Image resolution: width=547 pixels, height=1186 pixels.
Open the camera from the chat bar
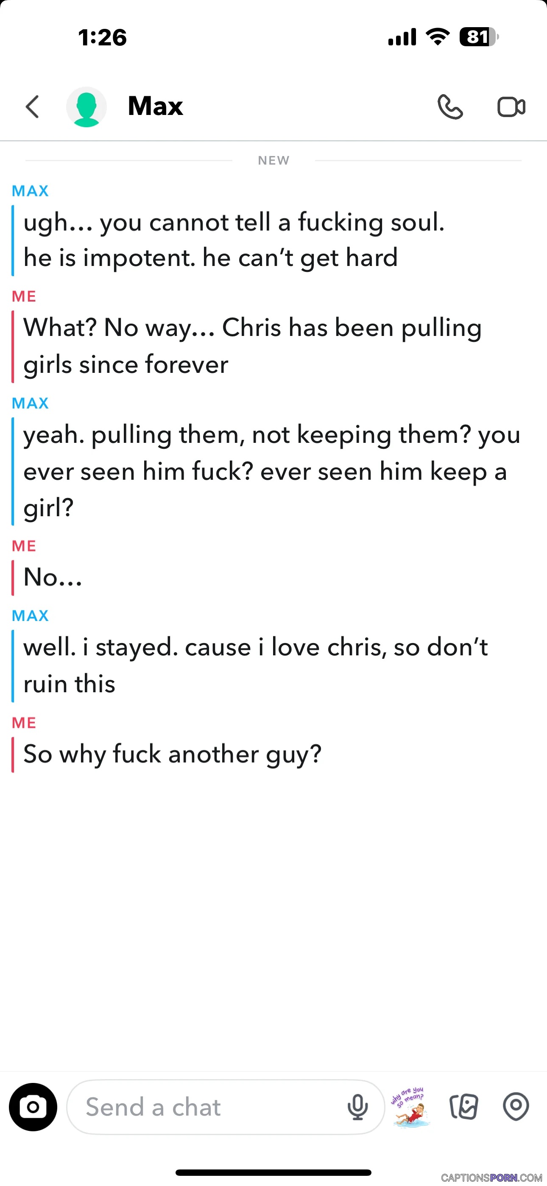(x=33, y=1107)
